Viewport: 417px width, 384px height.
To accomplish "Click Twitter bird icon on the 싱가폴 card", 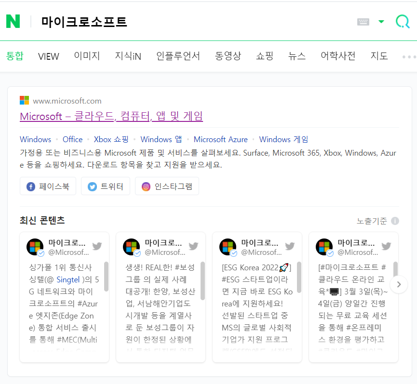I will (97, 246).
